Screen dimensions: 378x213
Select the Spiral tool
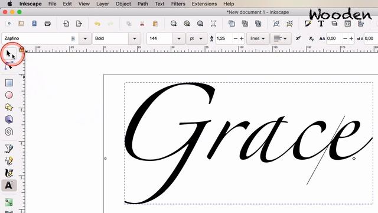coord(9,131)
